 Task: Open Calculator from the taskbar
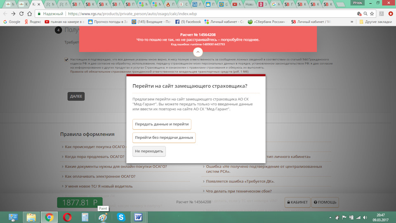coord(85,217)
